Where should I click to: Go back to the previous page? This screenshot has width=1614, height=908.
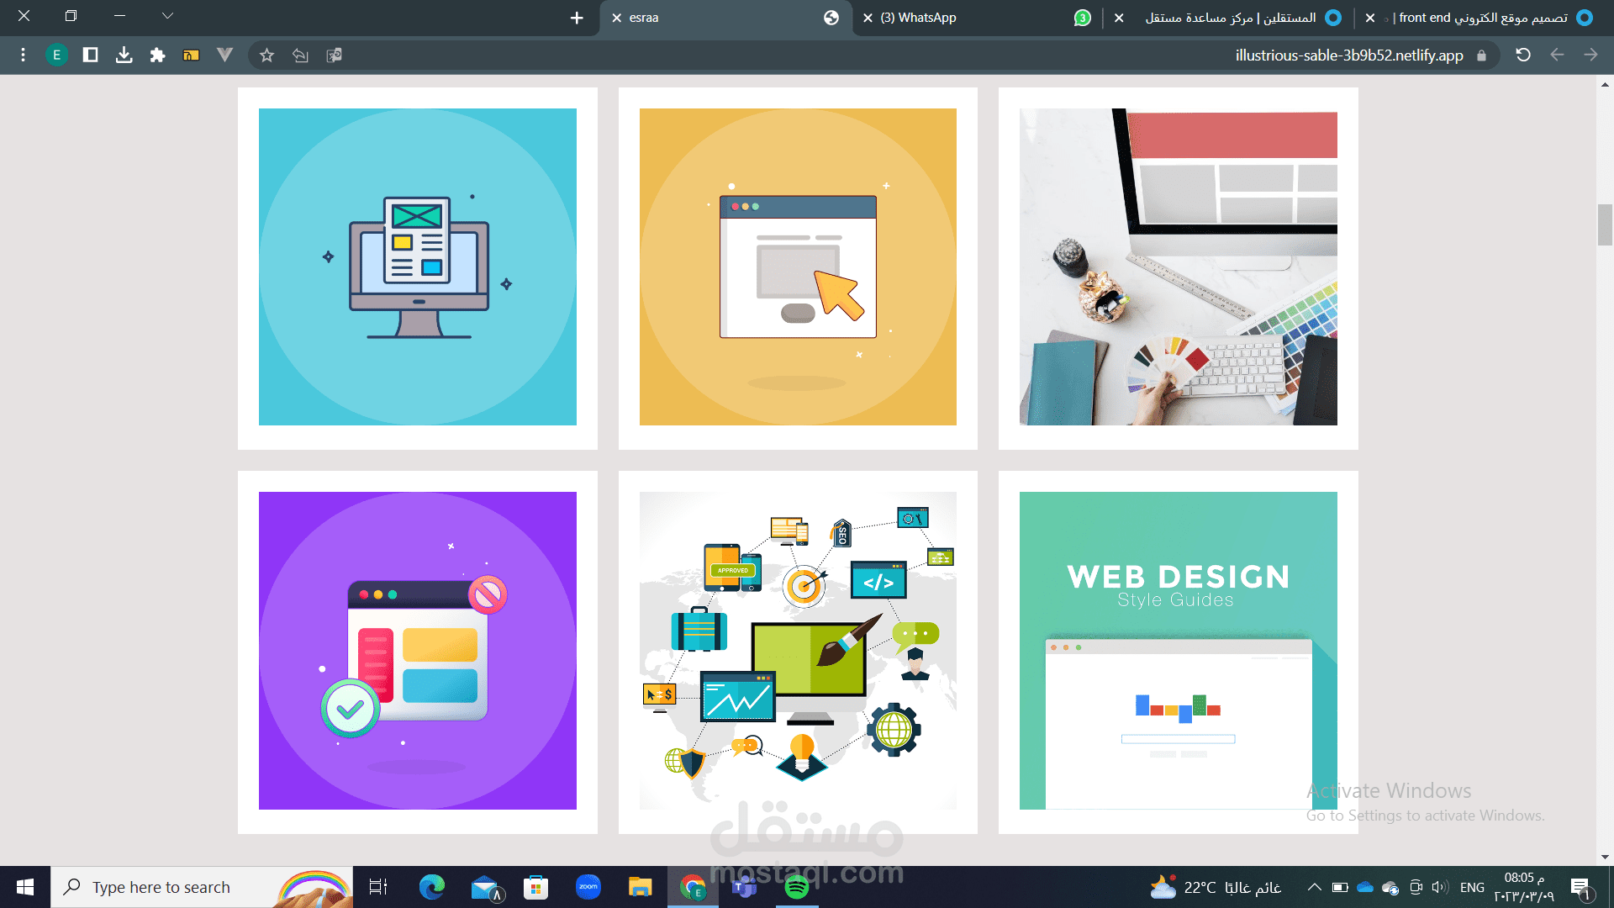(1557, 55)
